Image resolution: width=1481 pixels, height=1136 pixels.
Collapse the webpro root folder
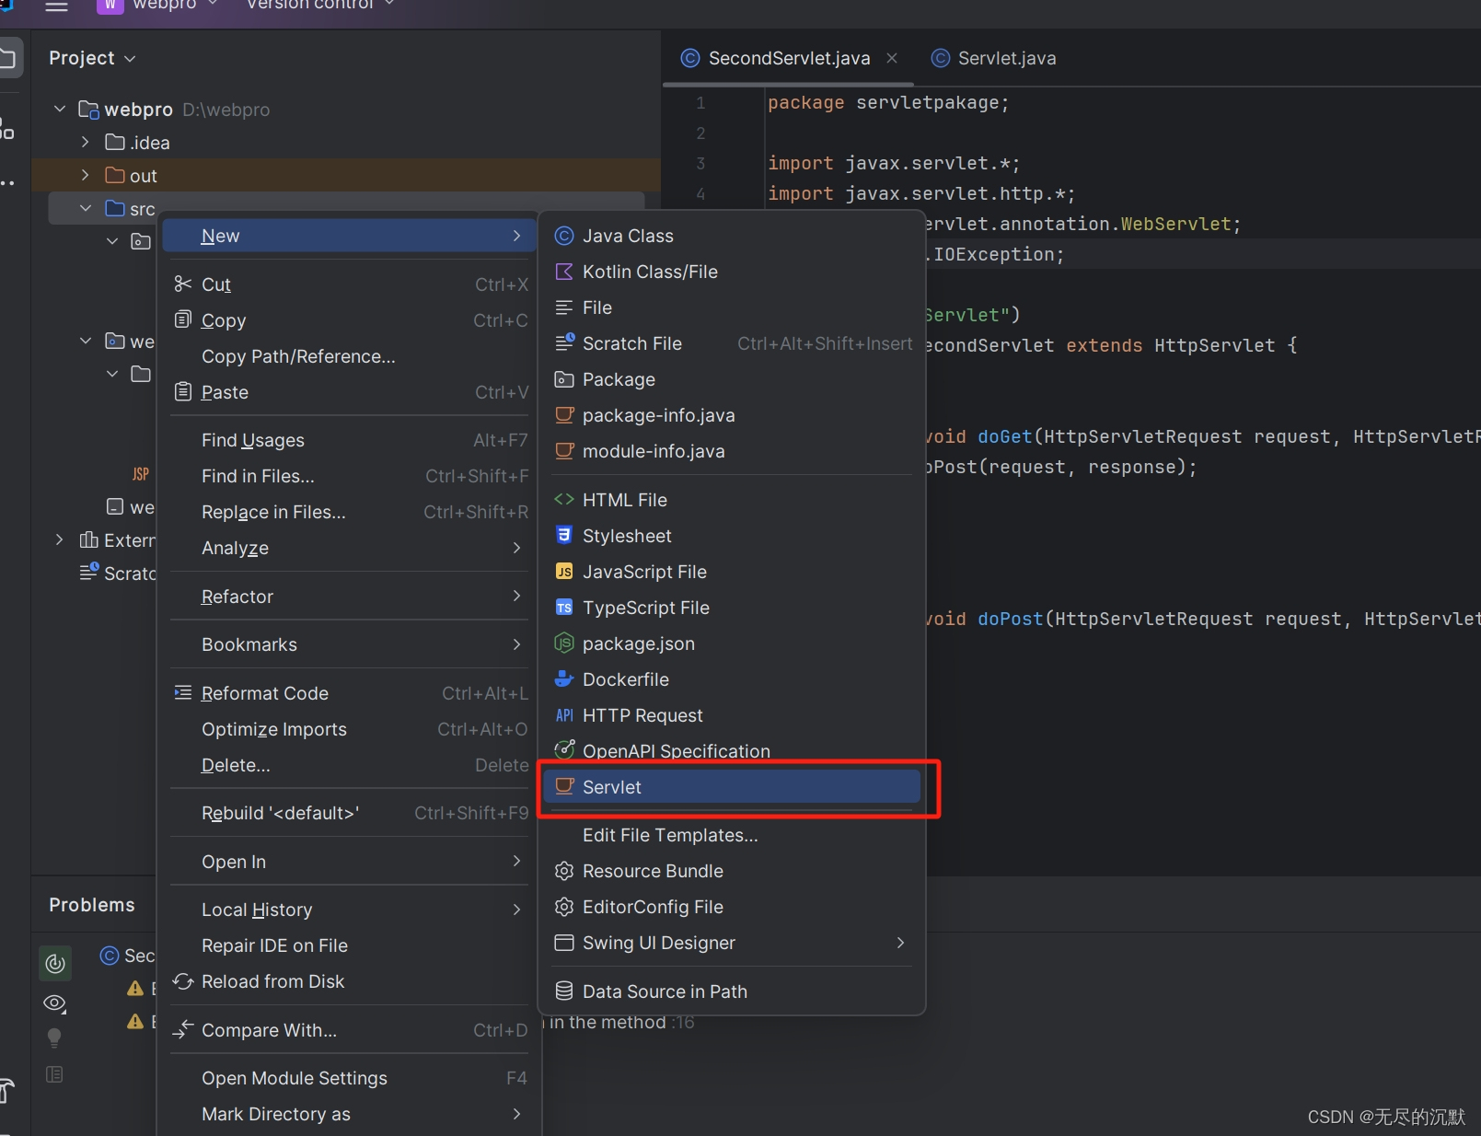click(60, 109)
